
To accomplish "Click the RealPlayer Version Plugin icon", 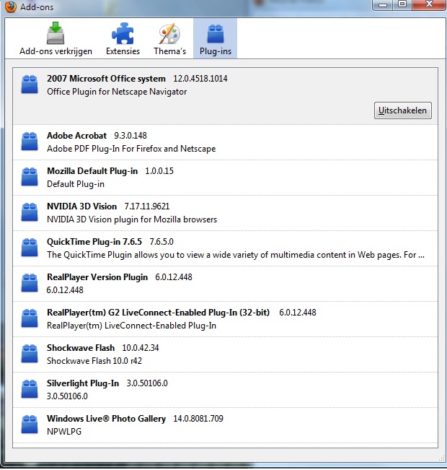I will pyautogui.click(x=30, y=283).
